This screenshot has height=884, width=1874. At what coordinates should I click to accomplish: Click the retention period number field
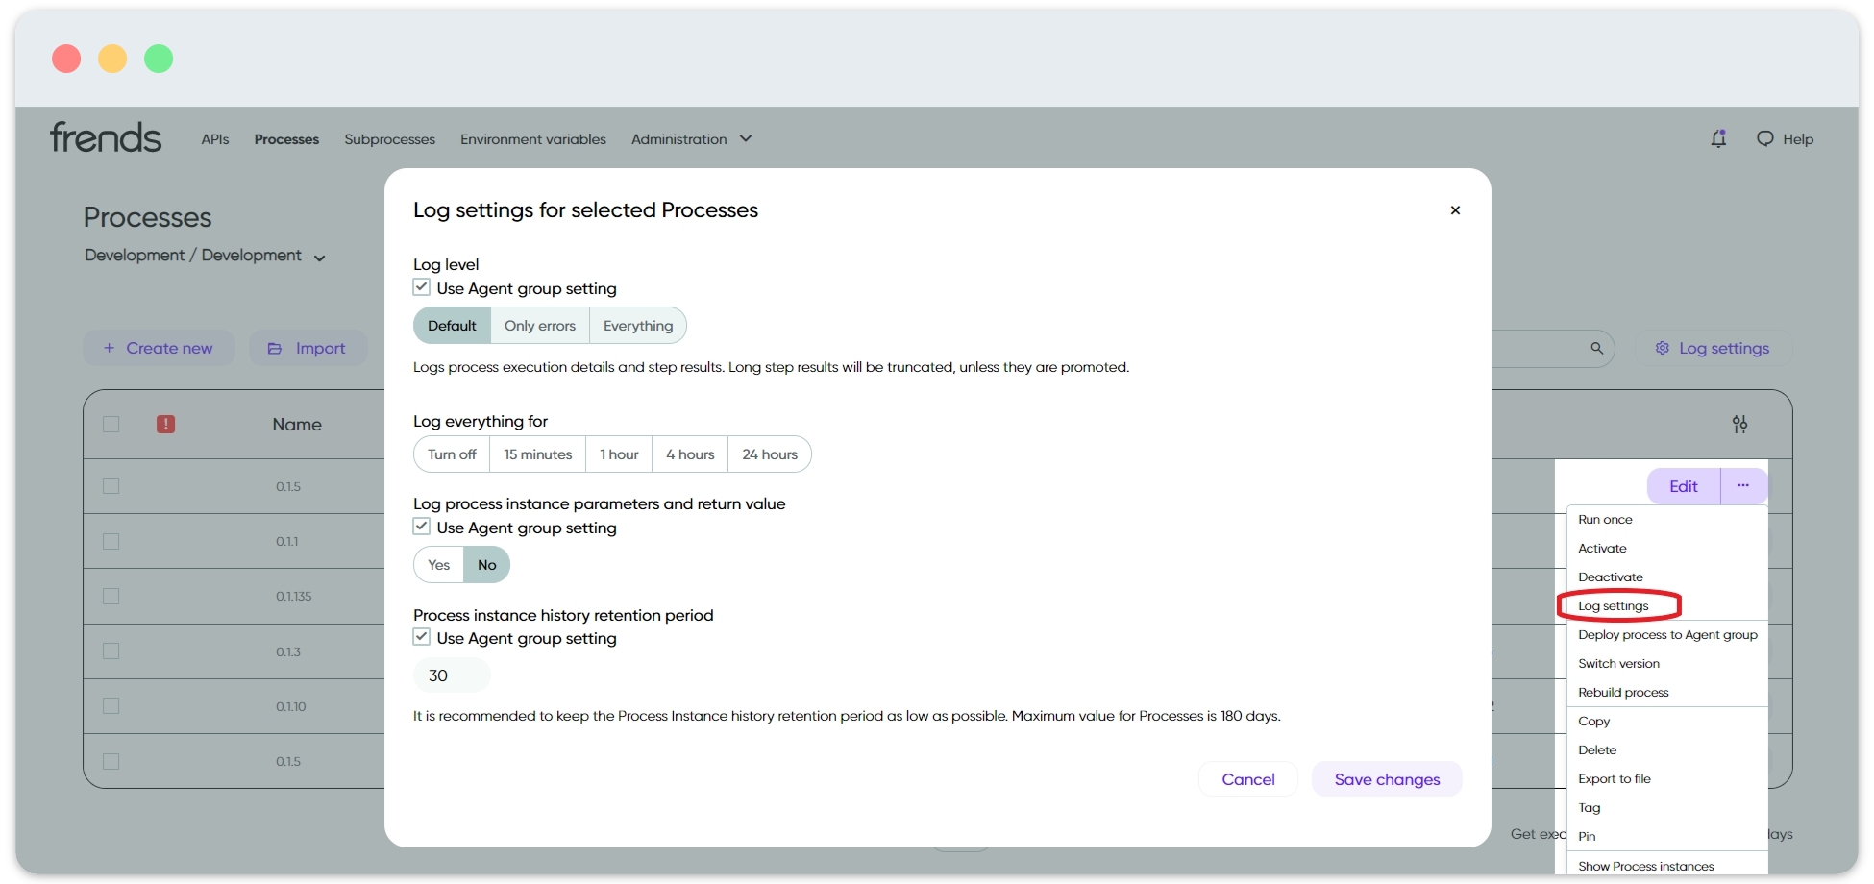pos(451,675)
